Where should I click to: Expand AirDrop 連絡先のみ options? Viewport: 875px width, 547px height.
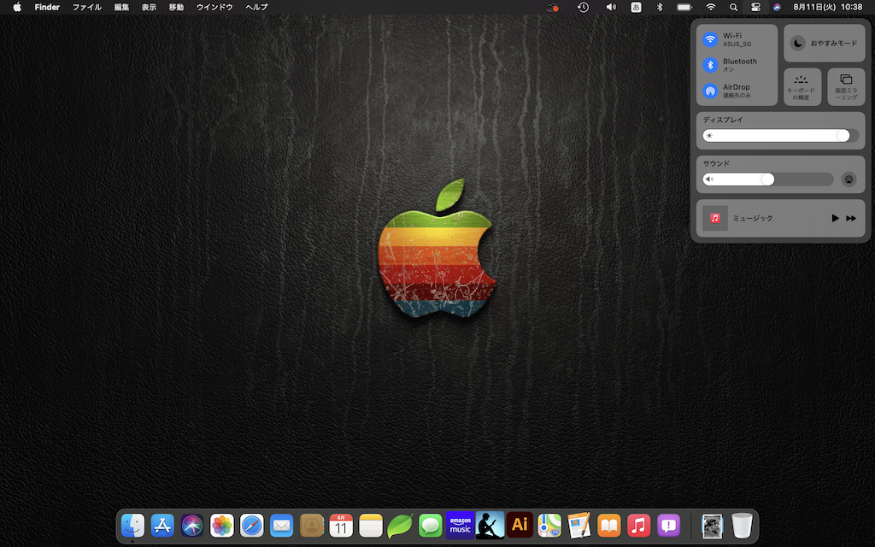[737, 91]
